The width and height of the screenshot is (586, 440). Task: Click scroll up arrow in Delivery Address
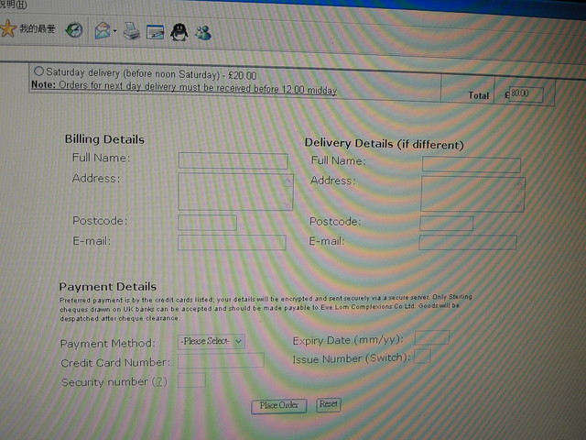(519, 184)
